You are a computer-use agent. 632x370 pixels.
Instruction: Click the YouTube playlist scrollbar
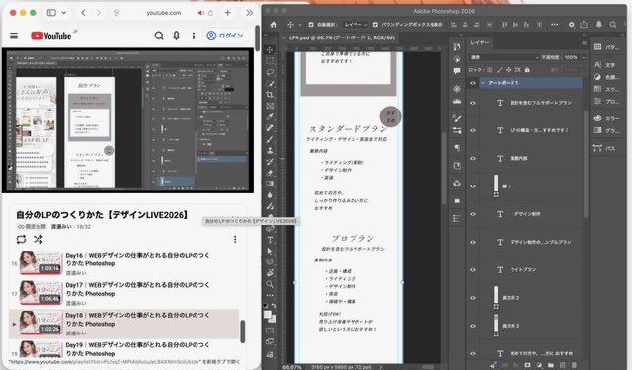(x=243, y=332)
